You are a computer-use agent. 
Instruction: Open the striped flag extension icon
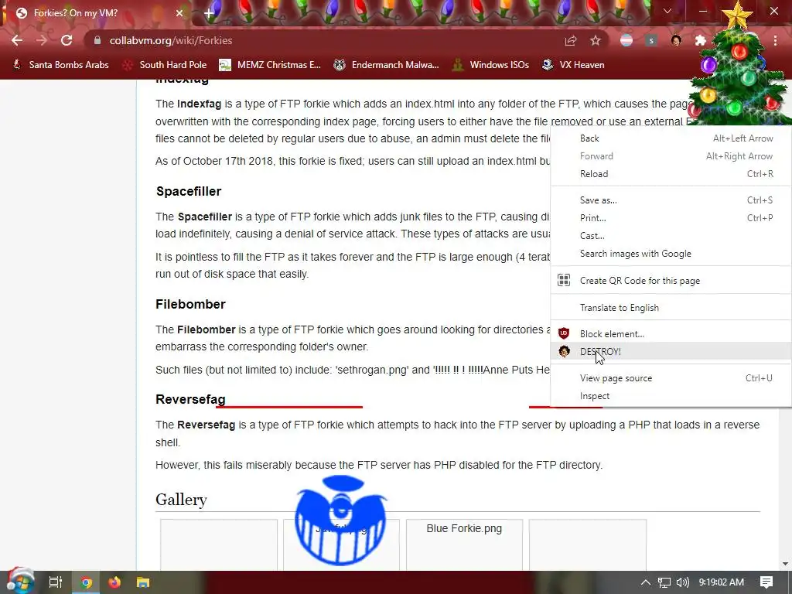pos(626,40)
